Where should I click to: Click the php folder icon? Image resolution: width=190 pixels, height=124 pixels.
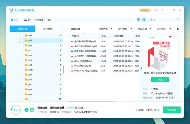26,45
